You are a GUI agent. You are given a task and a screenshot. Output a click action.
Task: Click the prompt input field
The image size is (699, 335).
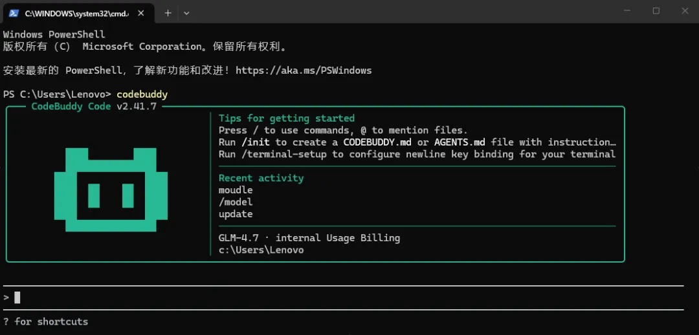click(x=343, y=297)
